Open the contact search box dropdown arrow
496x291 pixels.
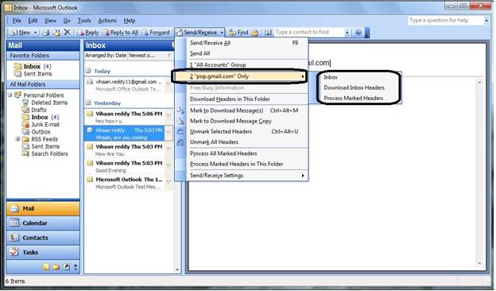(347, 33)
